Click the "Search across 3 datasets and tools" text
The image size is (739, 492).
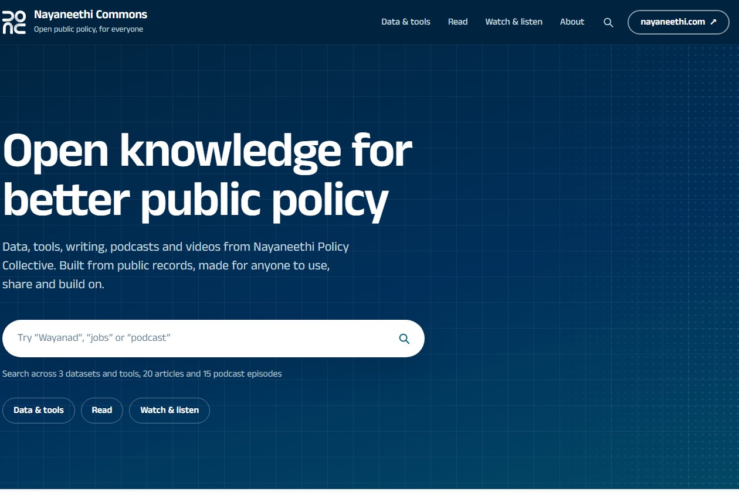pos(142,374)
